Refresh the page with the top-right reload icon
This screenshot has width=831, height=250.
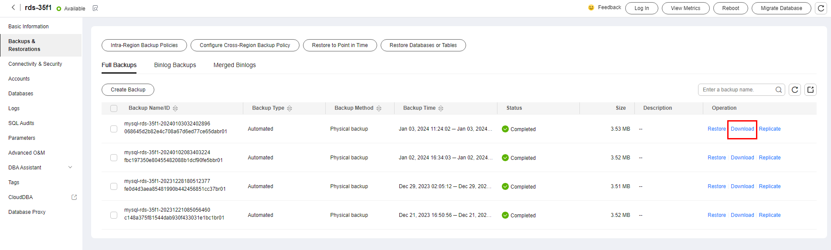click(821, 8)
